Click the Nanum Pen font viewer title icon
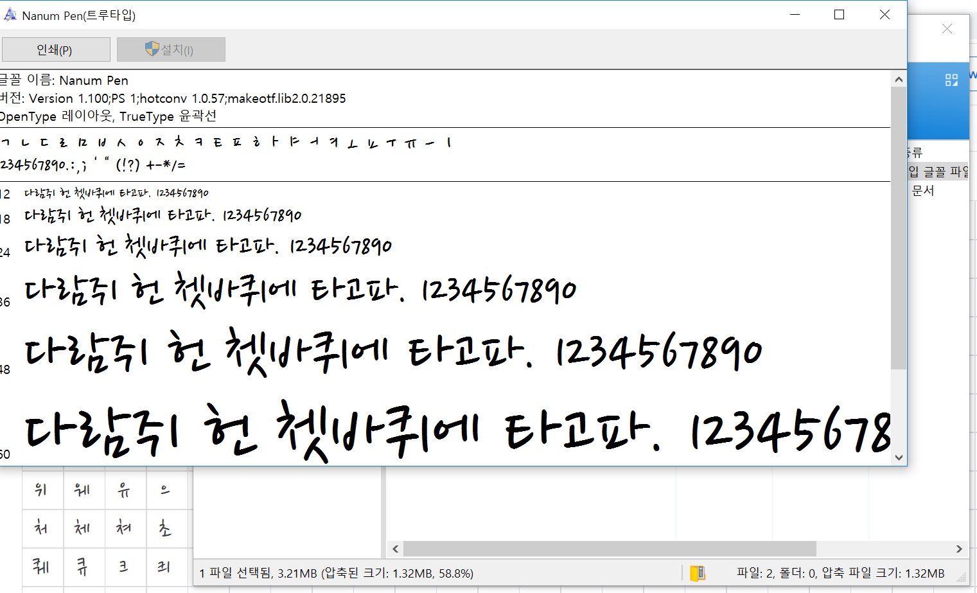The width and height of the screenshot is (977, 593). 10,15
